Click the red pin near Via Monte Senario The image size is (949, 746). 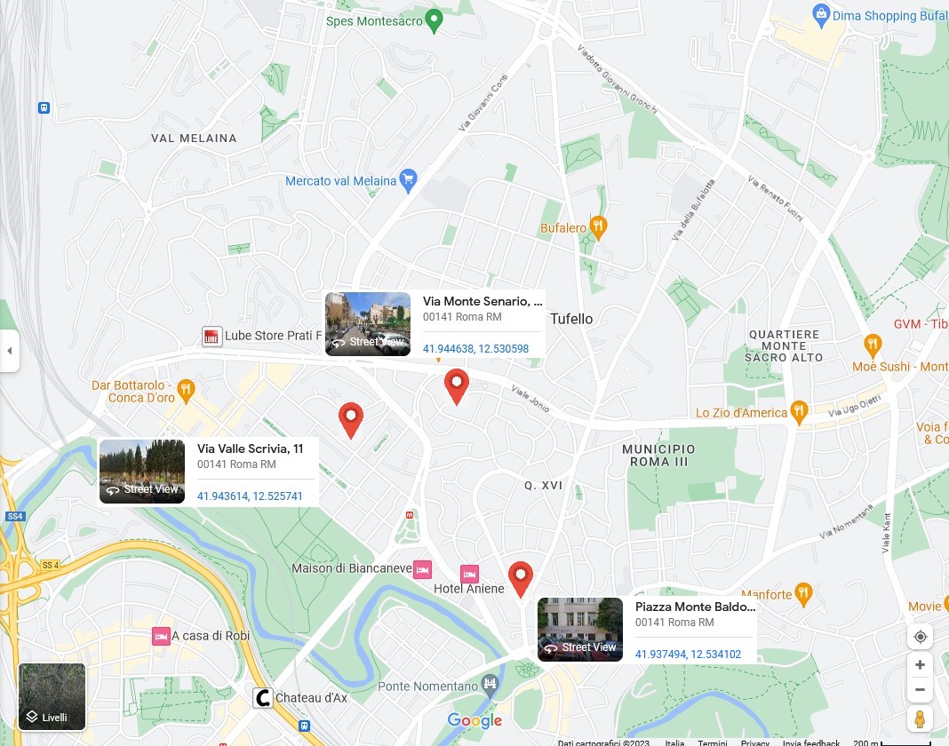457,386
